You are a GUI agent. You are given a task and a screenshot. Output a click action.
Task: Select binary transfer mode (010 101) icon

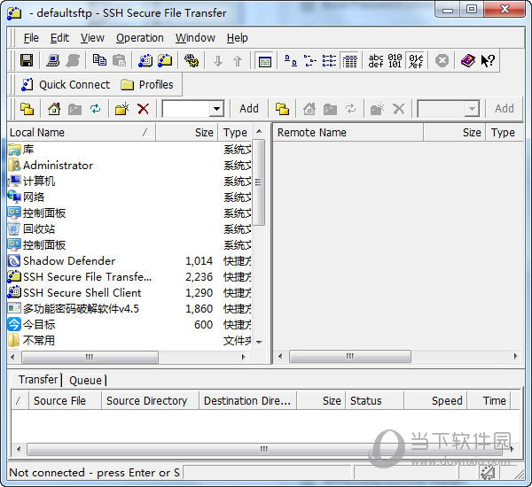[395, 61]
